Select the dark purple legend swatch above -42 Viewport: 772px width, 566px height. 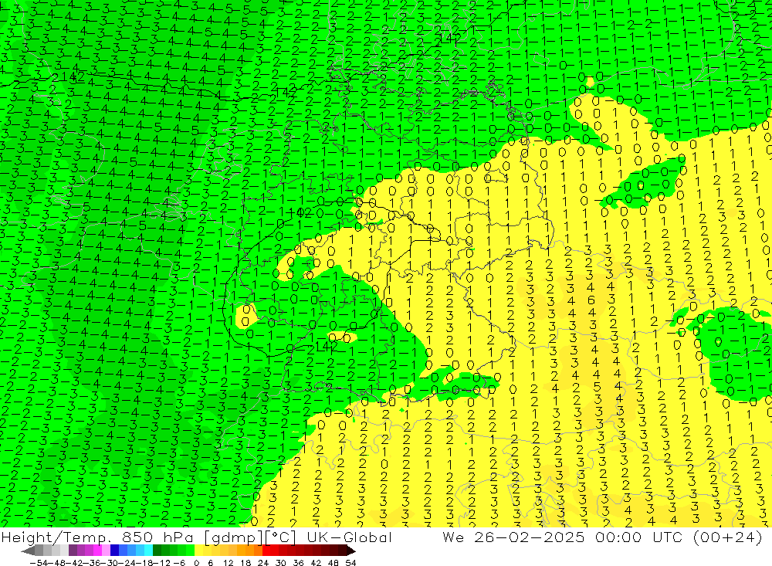tap(73, 551)
